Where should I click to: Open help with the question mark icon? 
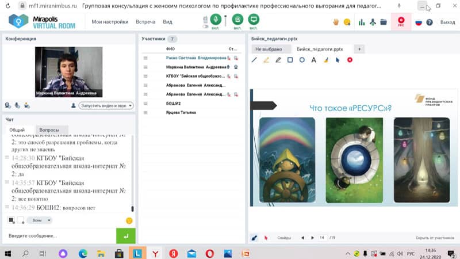[x=430, y=22]
